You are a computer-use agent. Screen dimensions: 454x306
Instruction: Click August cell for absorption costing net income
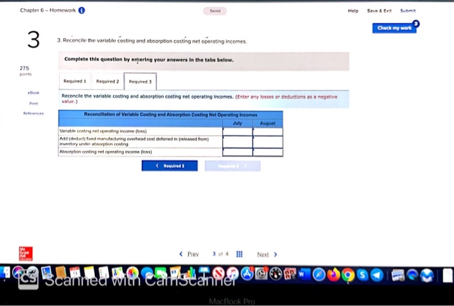coord(268,152)
